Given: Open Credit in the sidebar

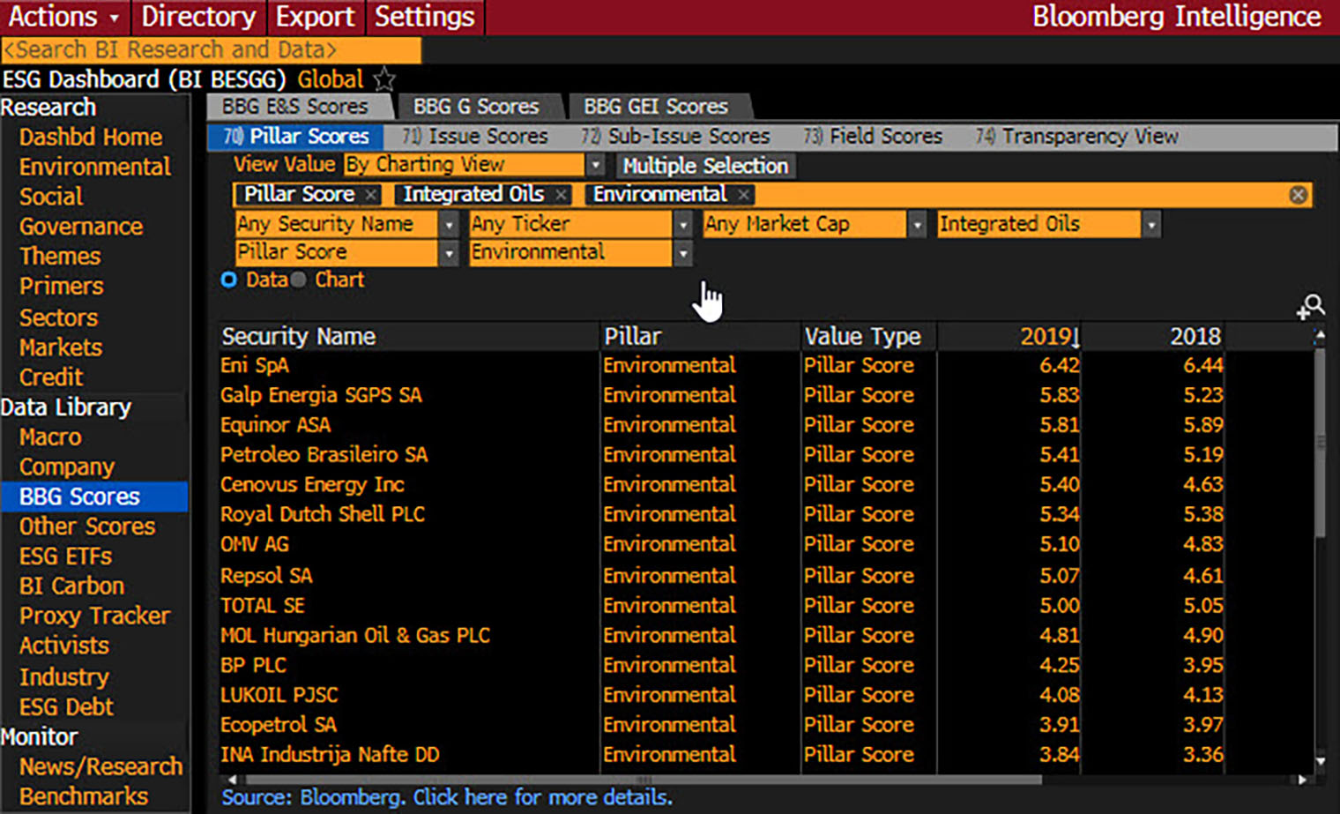Looking at the screenshot, I should [51, 377].
